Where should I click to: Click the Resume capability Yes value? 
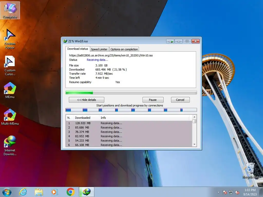[x=118, y=82]
